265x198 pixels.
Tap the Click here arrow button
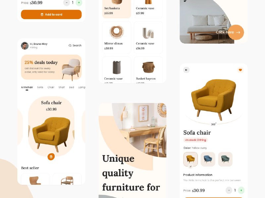[x=236, y=32]
